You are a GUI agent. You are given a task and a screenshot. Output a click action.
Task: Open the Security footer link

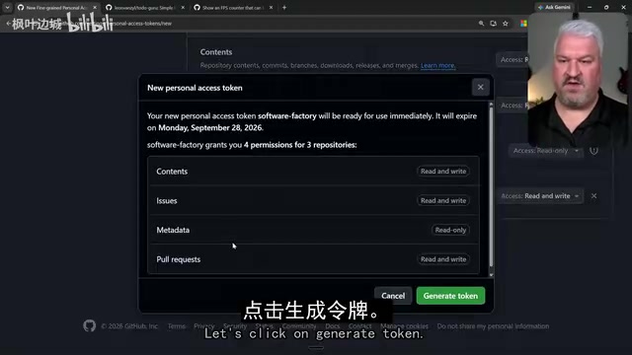[235, 326]
